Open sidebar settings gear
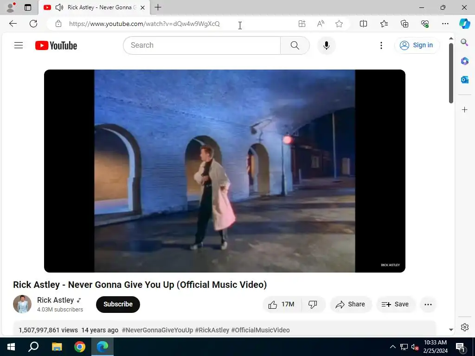The width and height of the screenshot is (475, 356). point(464,327)
